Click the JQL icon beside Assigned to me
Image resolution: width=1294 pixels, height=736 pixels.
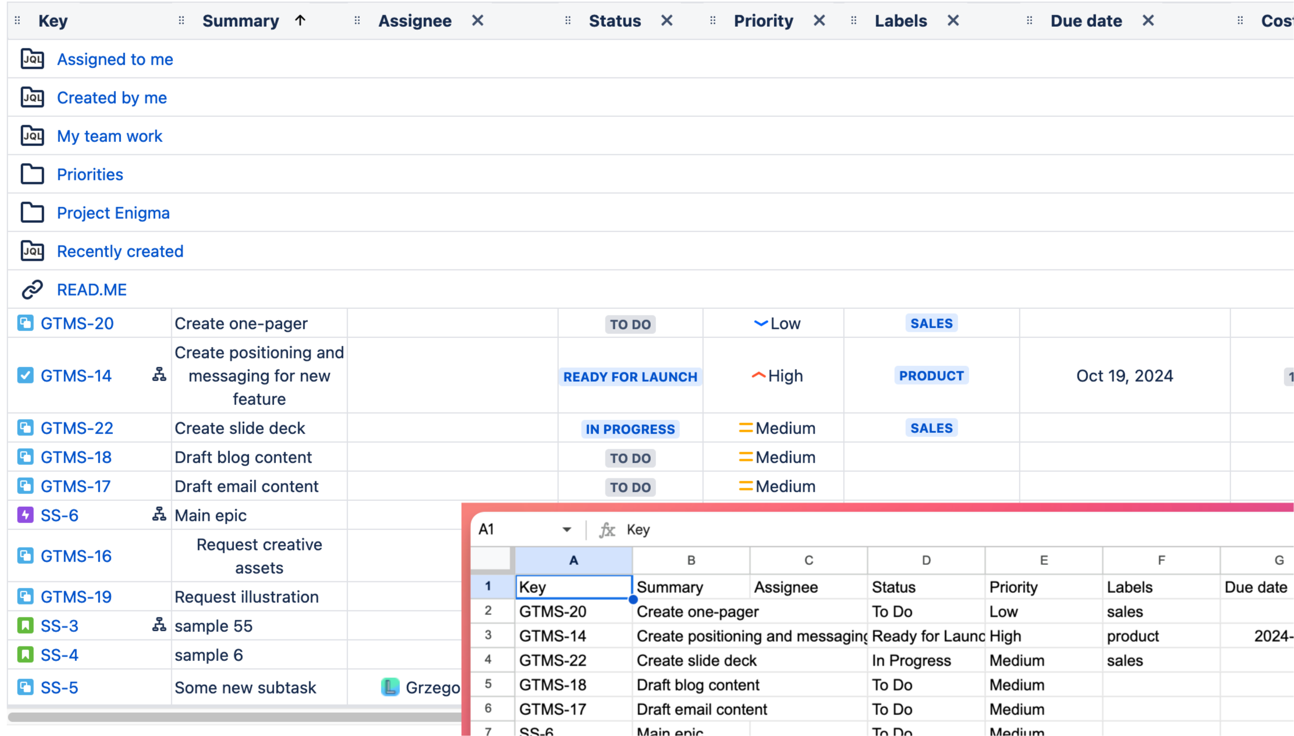click(x=32, y=59)
